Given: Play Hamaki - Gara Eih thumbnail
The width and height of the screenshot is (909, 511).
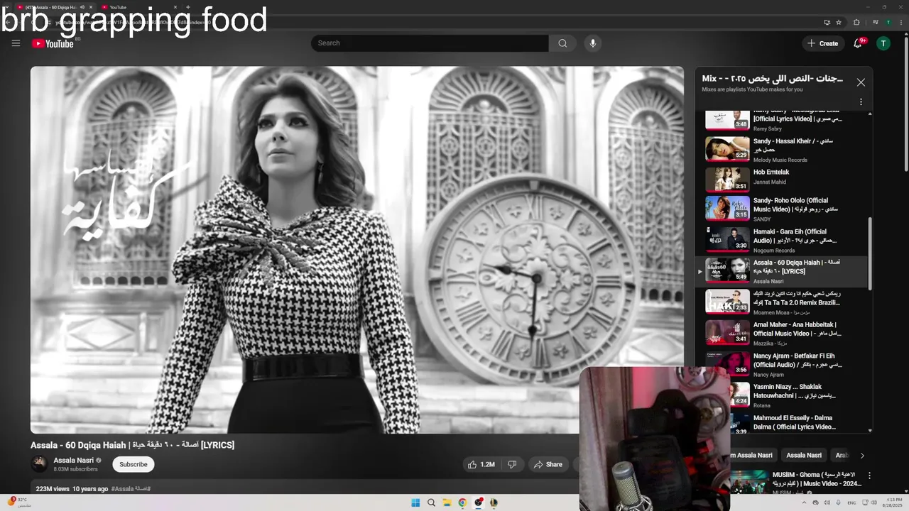Looking at the screenshot, I should [727, 239].
